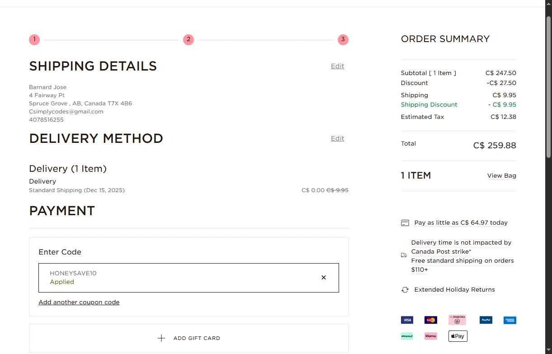Screen dimensions: 552x354
Task: Edit the delivery method
Action: pyautogui.click(x=337, y=138)
